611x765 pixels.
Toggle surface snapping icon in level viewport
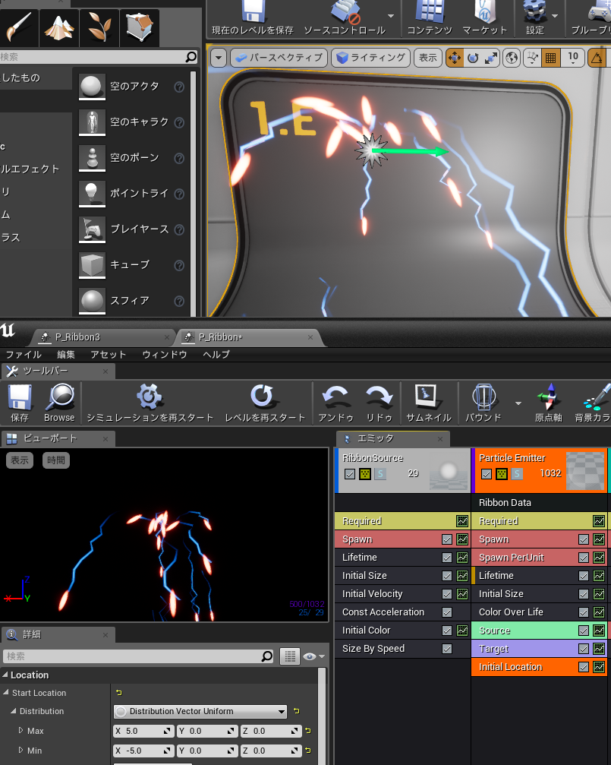tap(532, 58)
